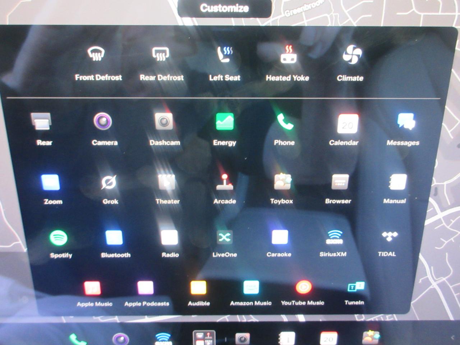Tap the Camera icon in the bottom dock
The image size is (460, 345).
click(120, 339)
